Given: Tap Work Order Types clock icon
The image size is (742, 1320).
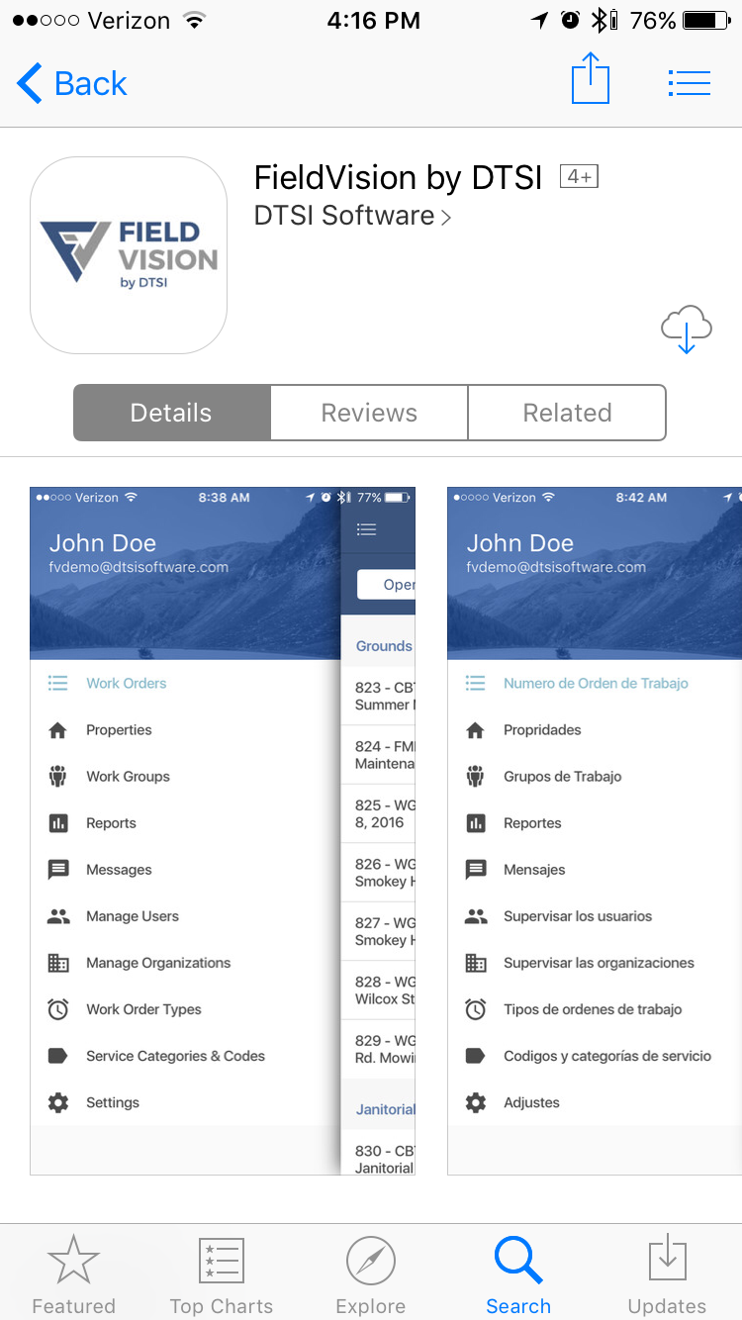Looking at the screenshot, I should 58,1009.
